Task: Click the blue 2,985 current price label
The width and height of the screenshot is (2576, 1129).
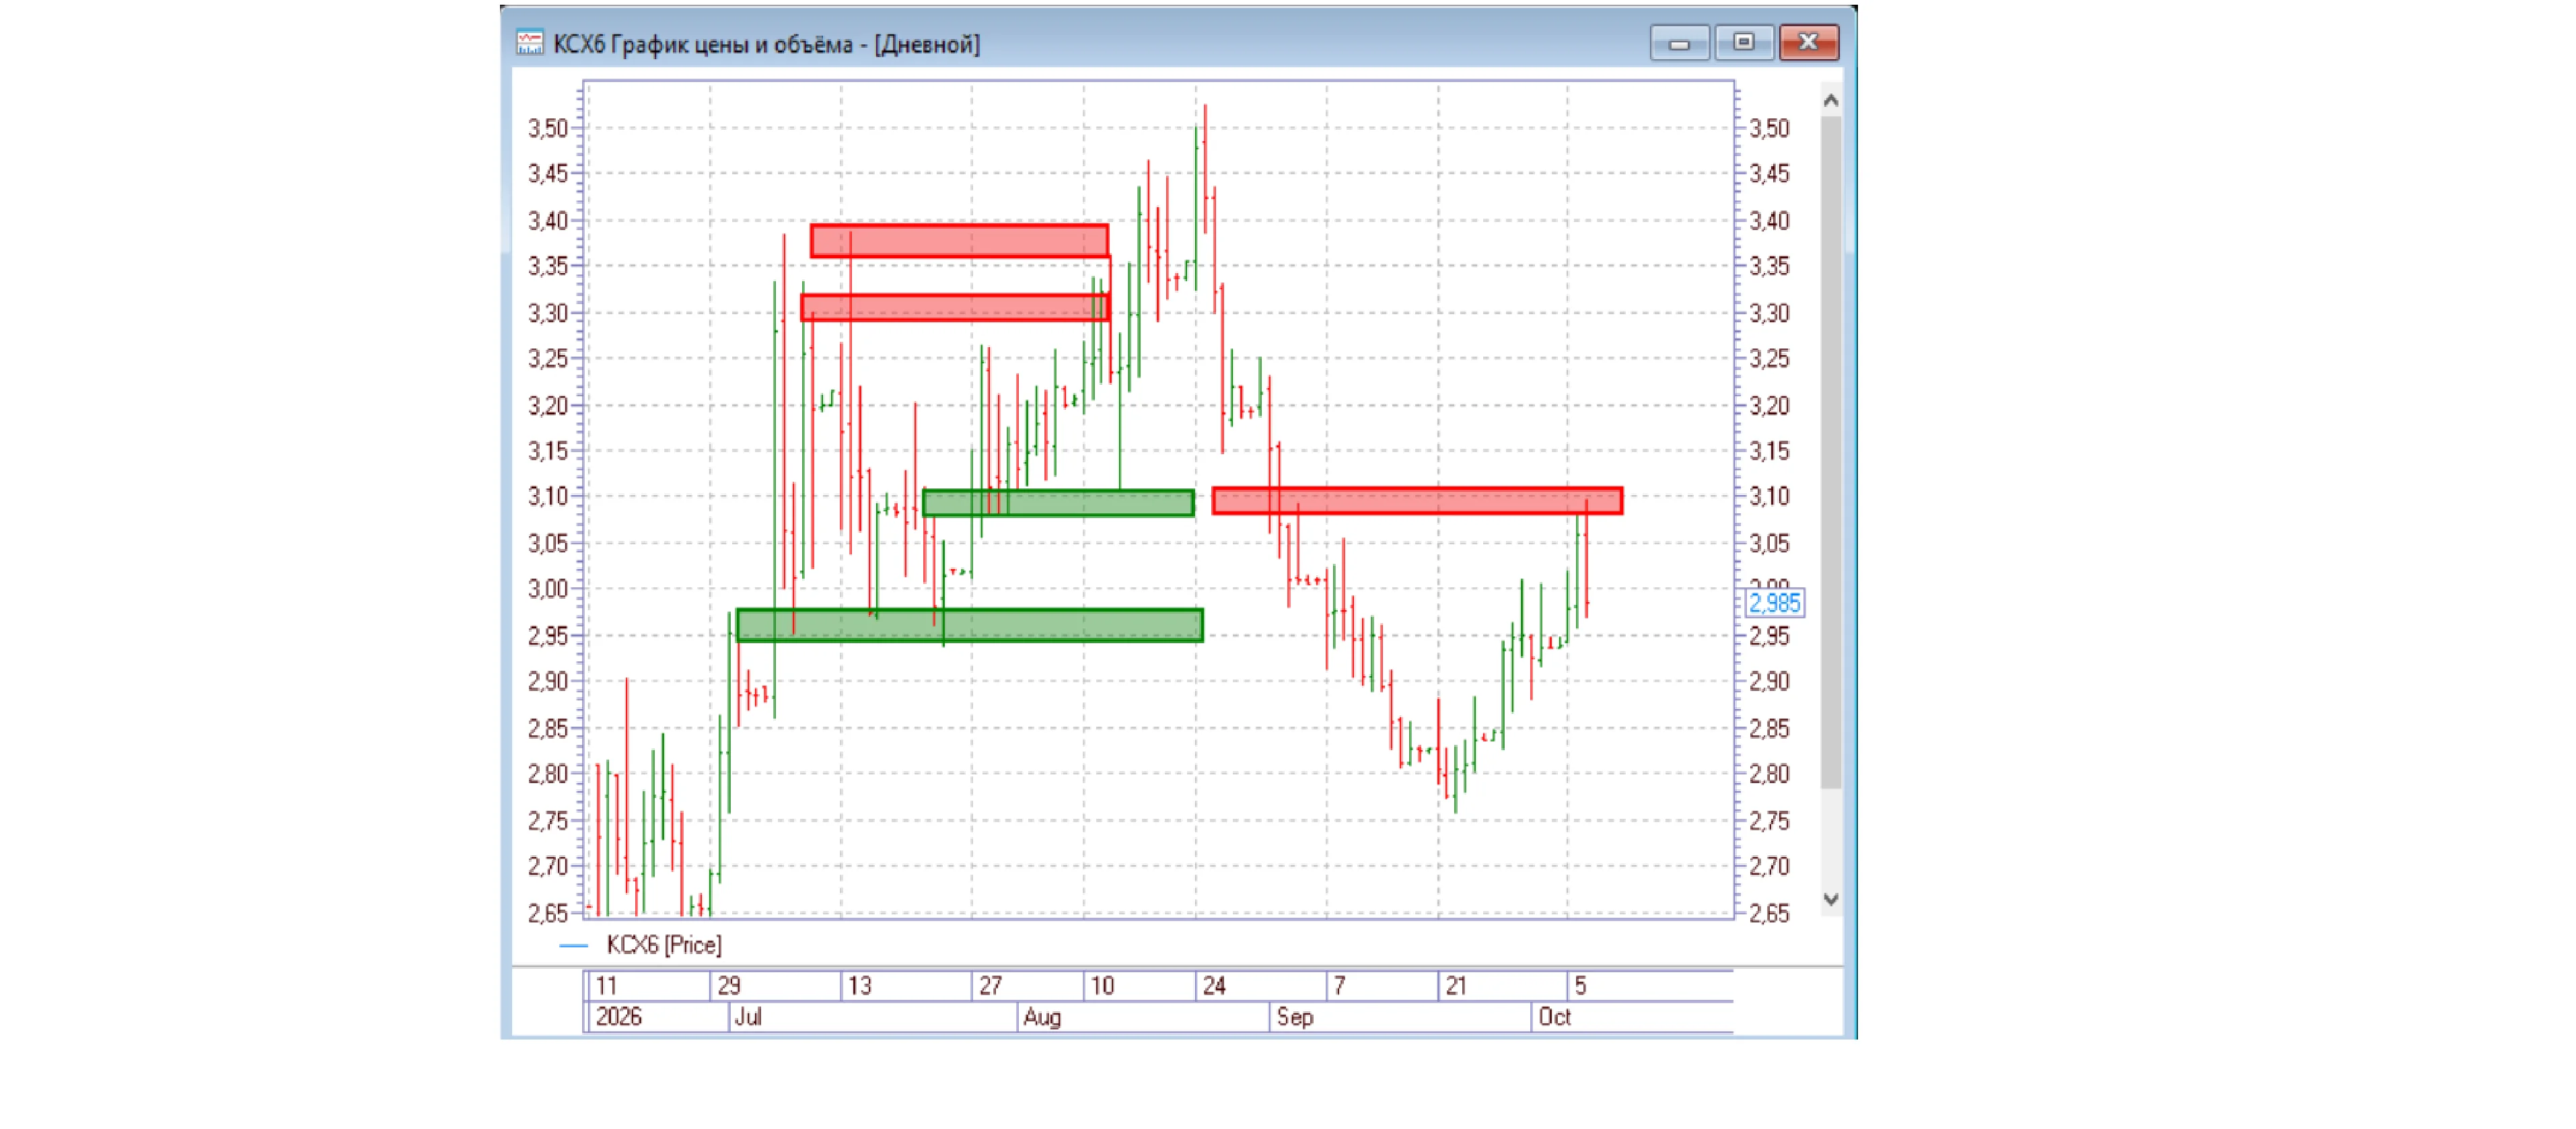Action: pyautogui.click(x=1774, y=603)
